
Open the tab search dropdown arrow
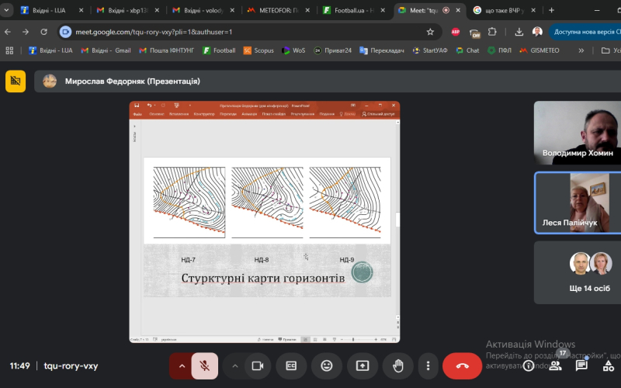(x=6, y=10)
